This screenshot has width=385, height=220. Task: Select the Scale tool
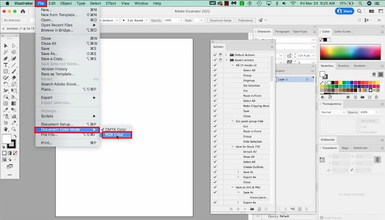coord(14,84)
